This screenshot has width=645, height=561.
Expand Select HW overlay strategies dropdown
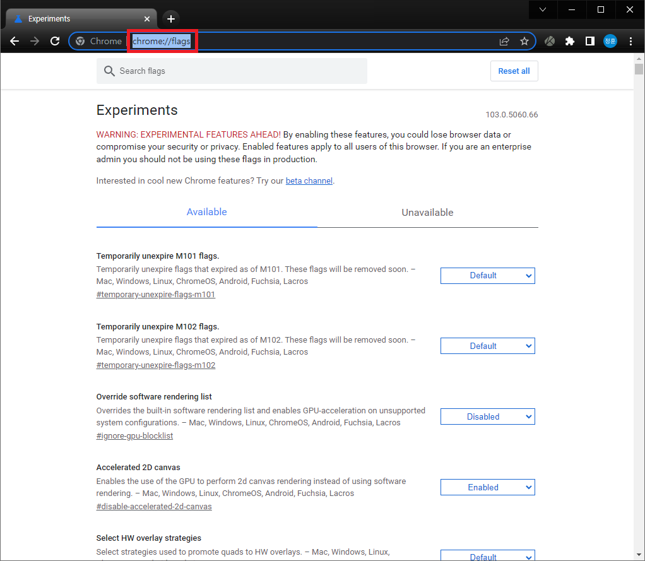click(487, 556)
